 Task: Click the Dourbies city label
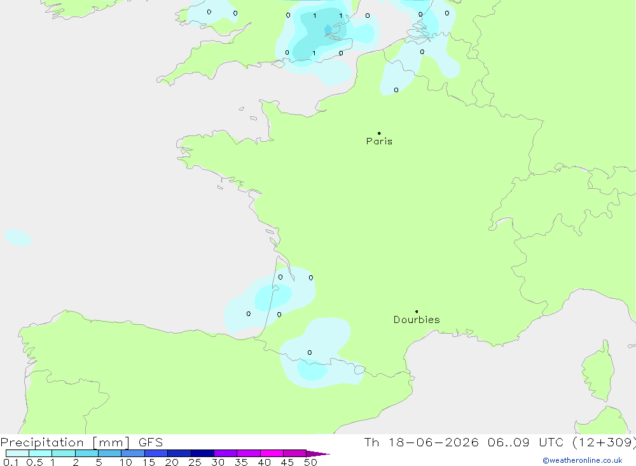click(x=417, y=320)
